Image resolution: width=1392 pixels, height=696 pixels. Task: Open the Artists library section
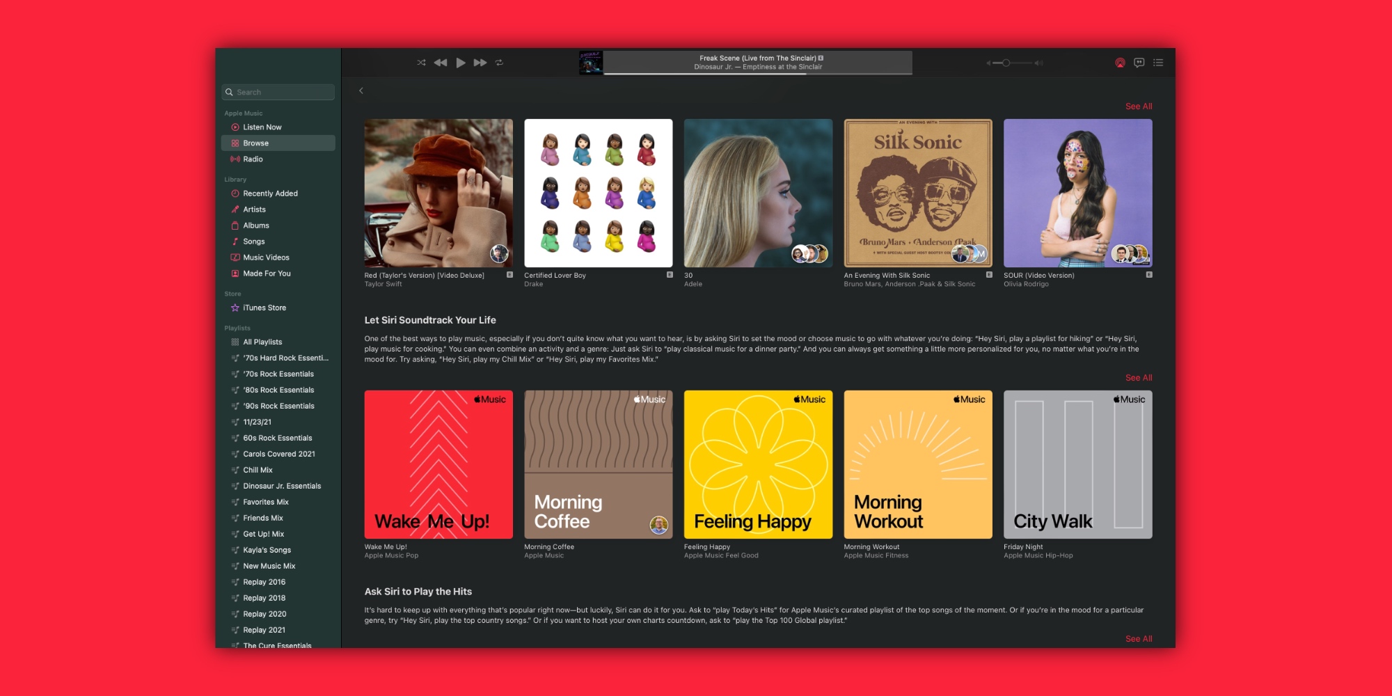(253, 209)
